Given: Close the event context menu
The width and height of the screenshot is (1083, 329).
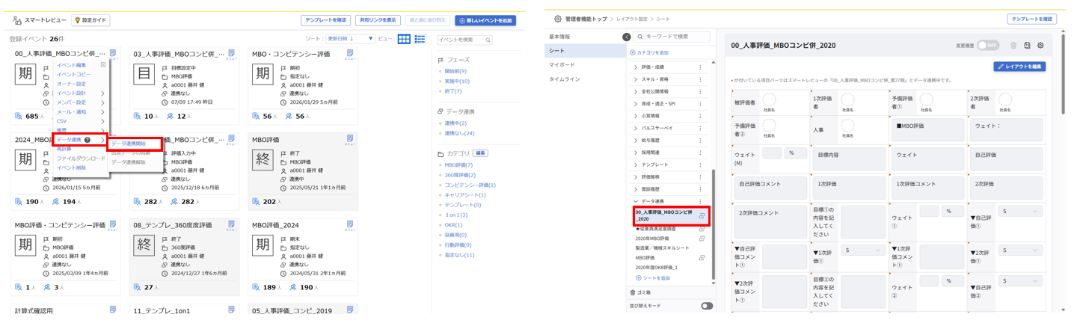Looking at the screenshot, I should coord(103,65).
